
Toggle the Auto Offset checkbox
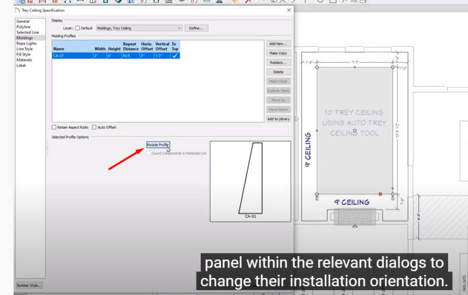(x=94, y=127)
